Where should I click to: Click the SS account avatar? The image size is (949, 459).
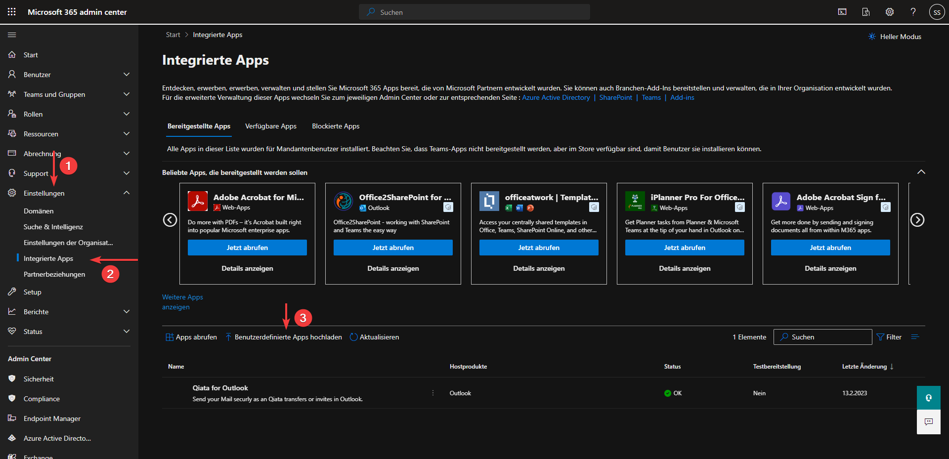(x=937, y=12)
